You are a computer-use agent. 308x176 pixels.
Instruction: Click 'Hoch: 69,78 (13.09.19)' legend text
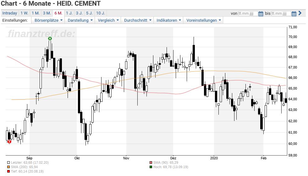171,167
